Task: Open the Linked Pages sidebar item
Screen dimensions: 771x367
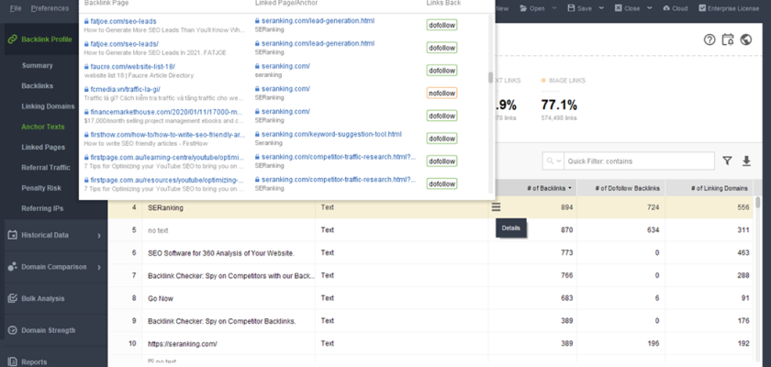Action: pos(43,147)
